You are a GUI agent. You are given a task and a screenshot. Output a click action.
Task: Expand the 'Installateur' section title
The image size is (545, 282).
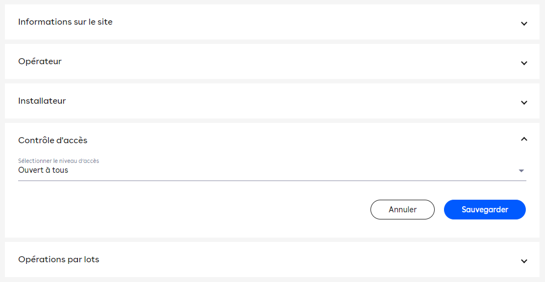pos(42,101)
